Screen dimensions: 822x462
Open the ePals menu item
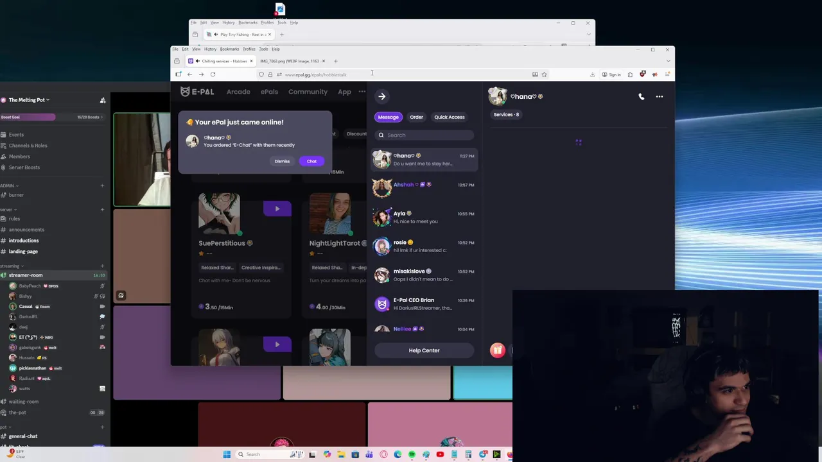[x=269, y=92]
